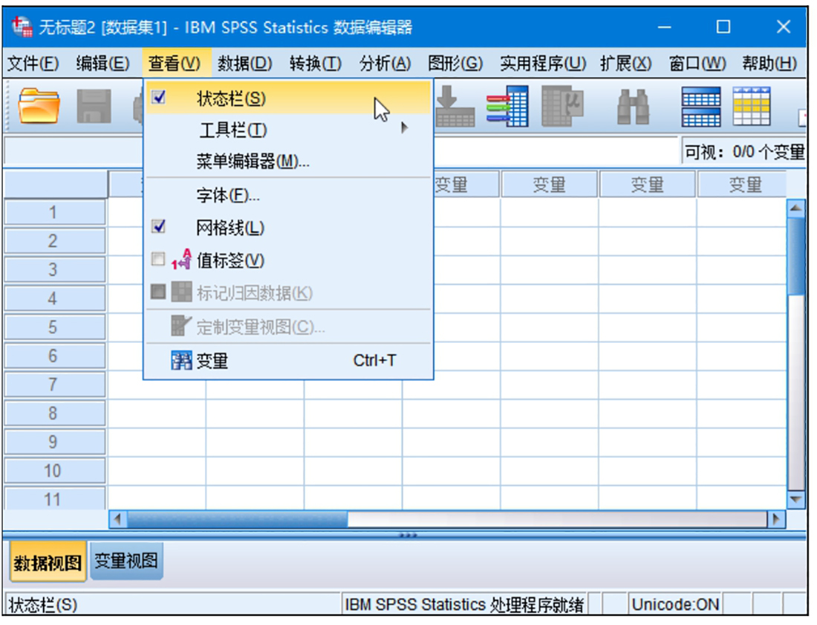This screenshot has height=625, width=817.
Task: Open the 转换(T) menu
Action: coord(315,64)
